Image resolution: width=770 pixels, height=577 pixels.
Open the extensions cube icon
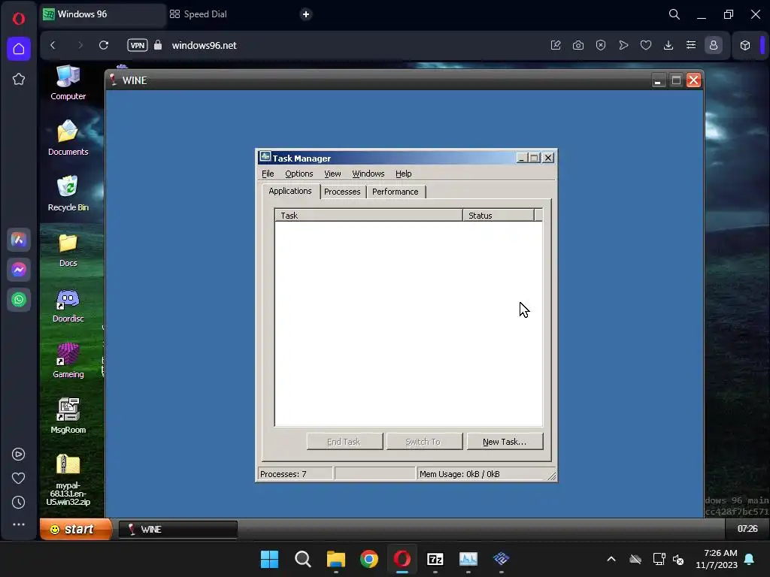click(745, 45)
